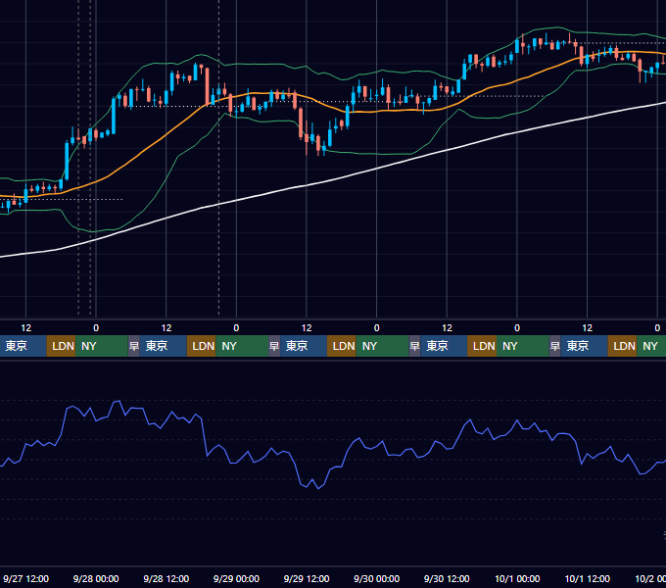Click the LDN session block on 9/29
Image resolution: width=666 pixels, height=588 pixels.
point(342,346)
